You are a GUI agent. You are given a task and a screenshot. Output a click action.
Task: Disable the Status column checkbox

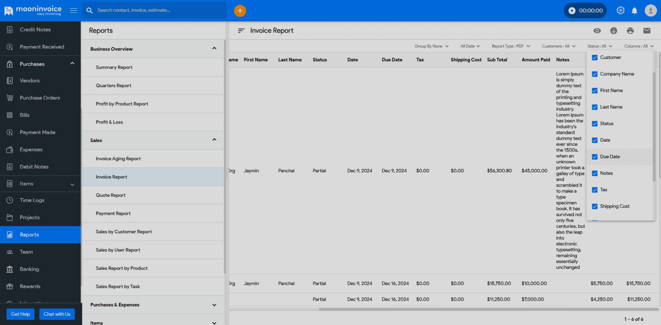tap(595, 123)
